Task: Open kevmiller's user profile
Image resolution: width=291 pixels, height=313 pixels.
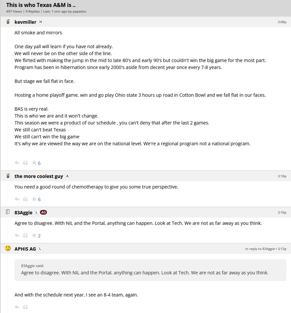Action: click(x=25, y=22)
